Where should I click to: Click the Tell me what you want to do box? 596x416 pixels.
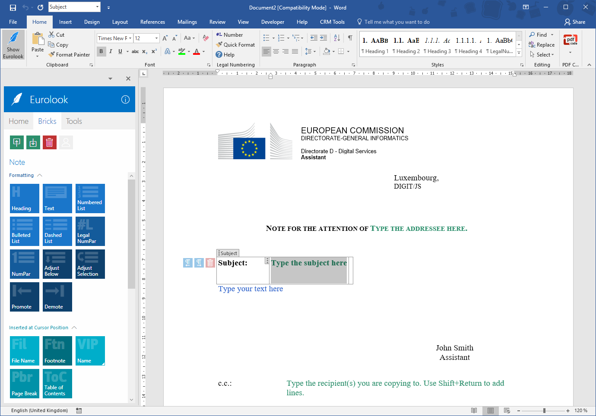pos(393,22)
